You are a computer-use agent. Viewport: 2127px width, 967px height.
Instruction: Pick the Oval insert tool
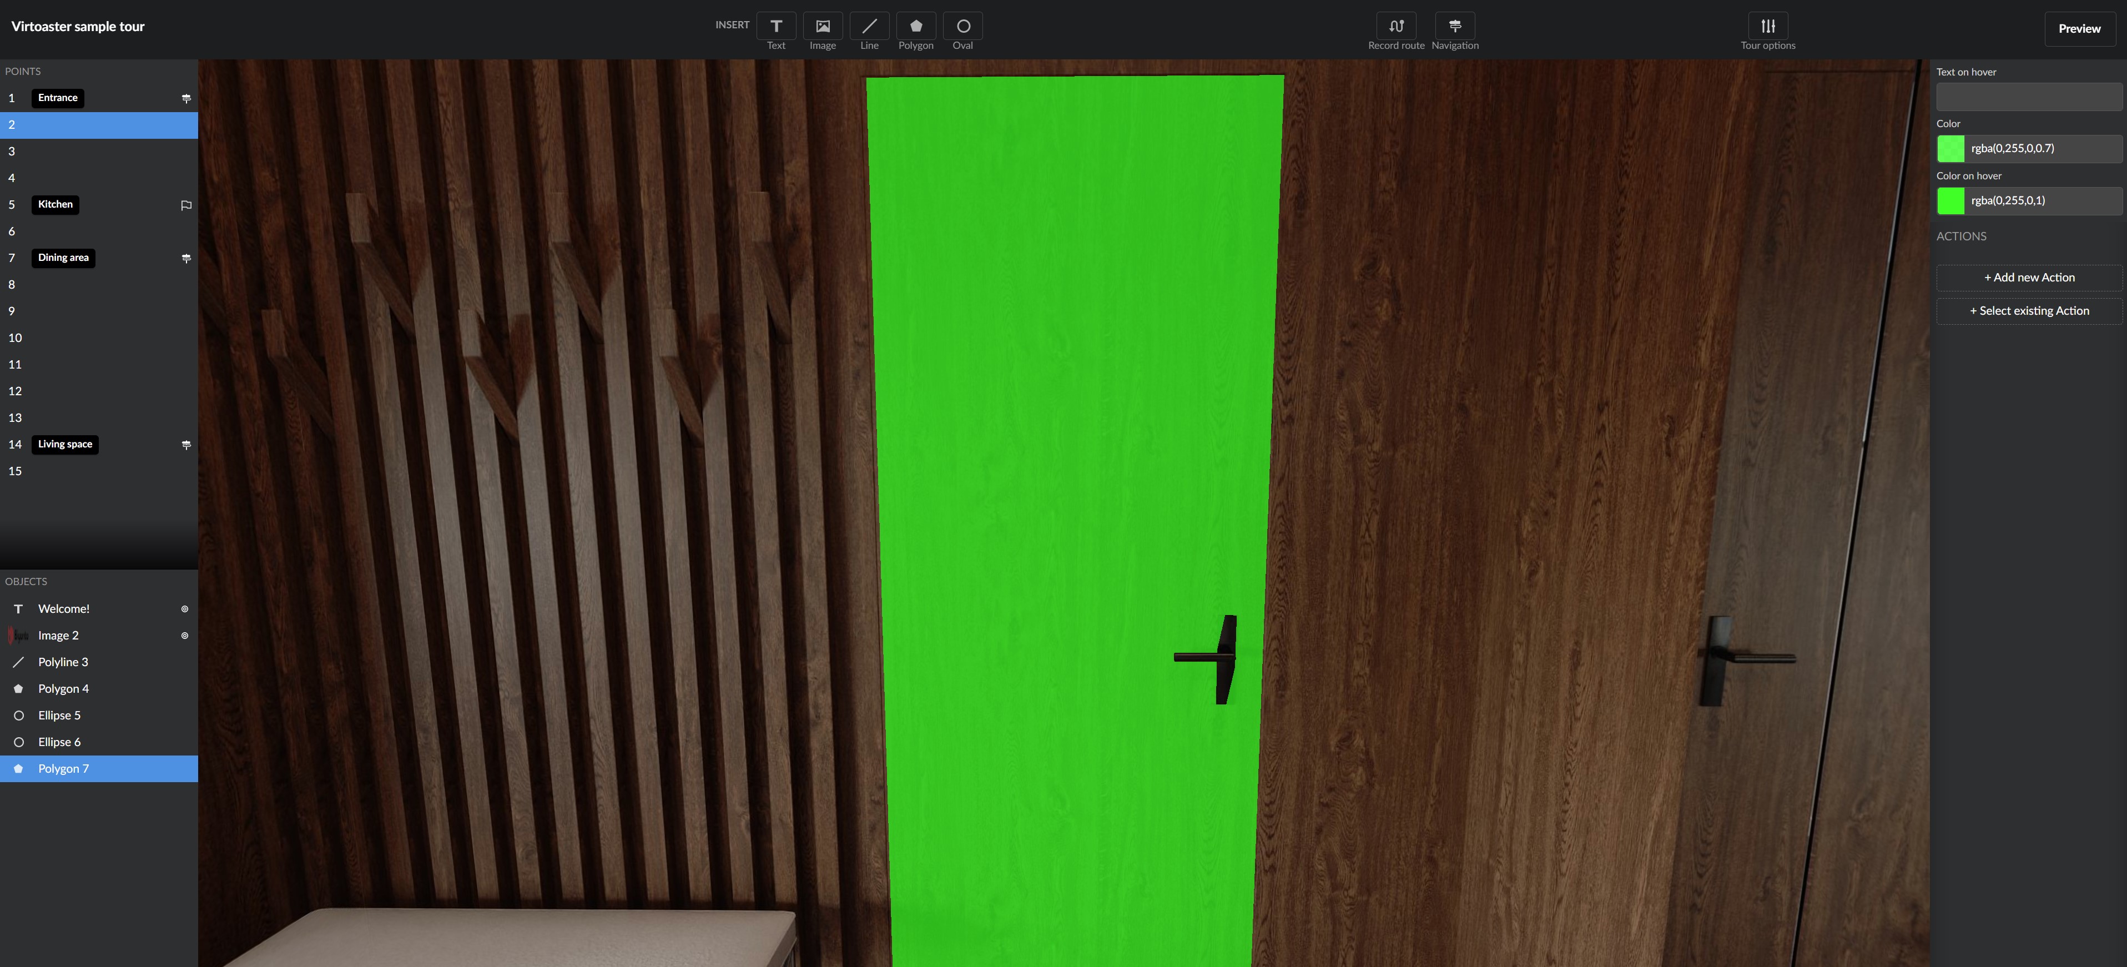pos(963,27)
